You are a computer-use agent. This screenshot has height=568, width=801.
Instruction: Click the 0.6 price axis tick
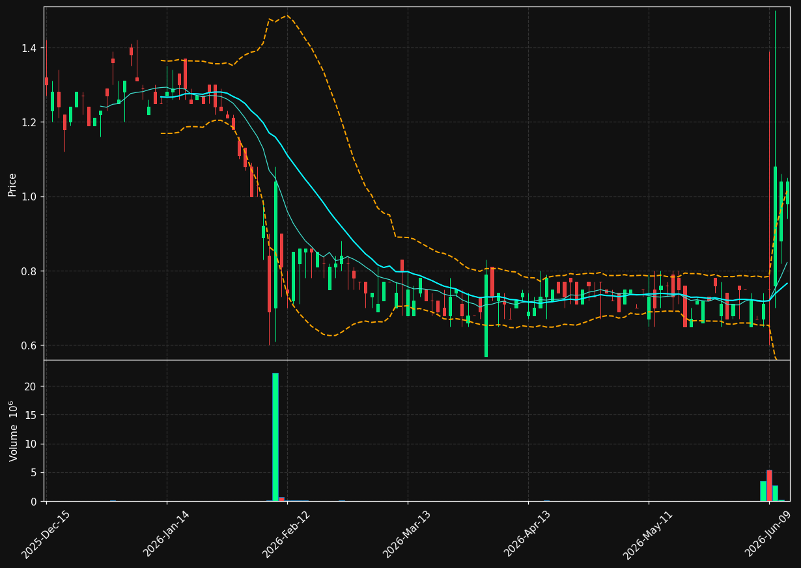tap(30, 345)
